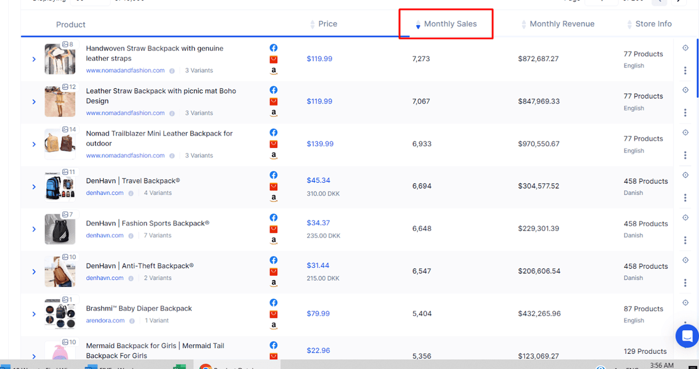Click Facebook icon for Leather Straw Backpack
Viewport: 699px width, 369px height.
(273, 90)
